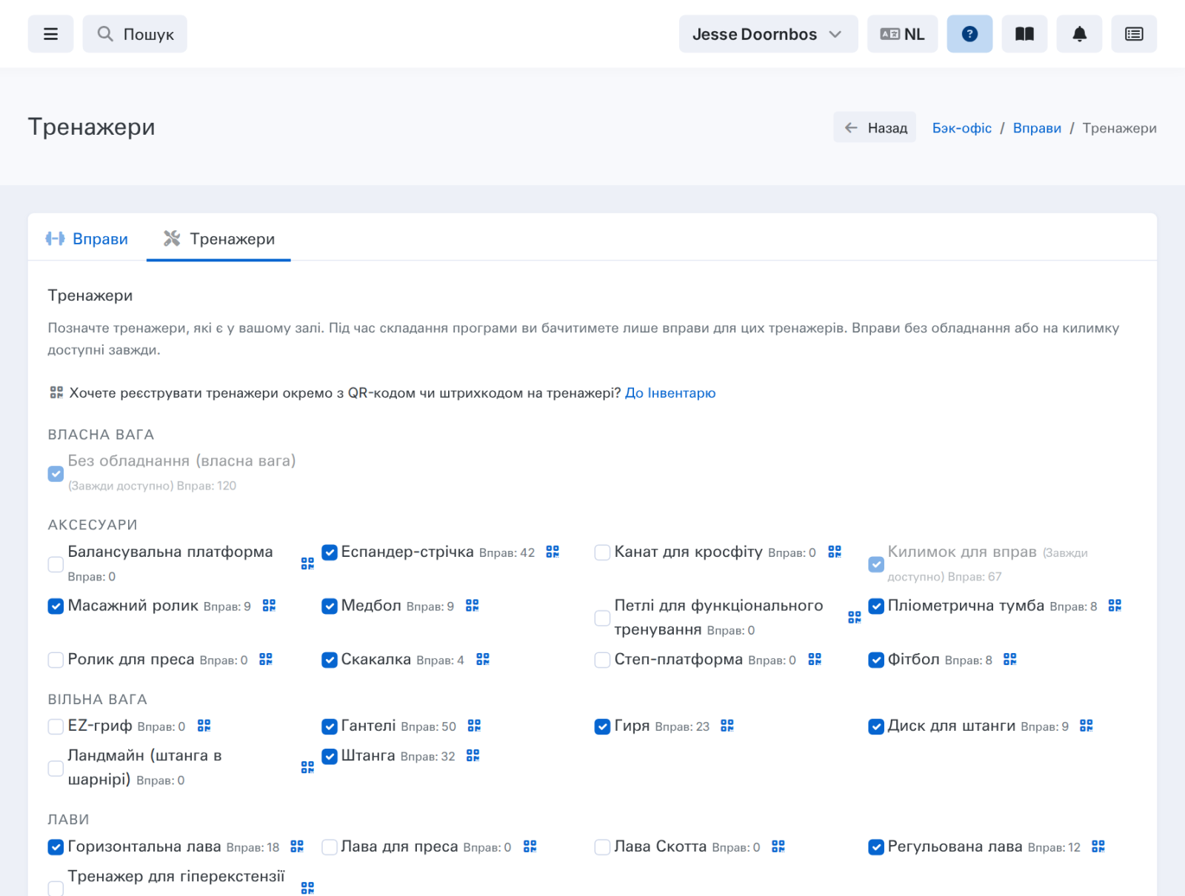The width and height of the screenshot is (1185, 896).
Task: Open notifications bell icon
Action: point(1079,34)
